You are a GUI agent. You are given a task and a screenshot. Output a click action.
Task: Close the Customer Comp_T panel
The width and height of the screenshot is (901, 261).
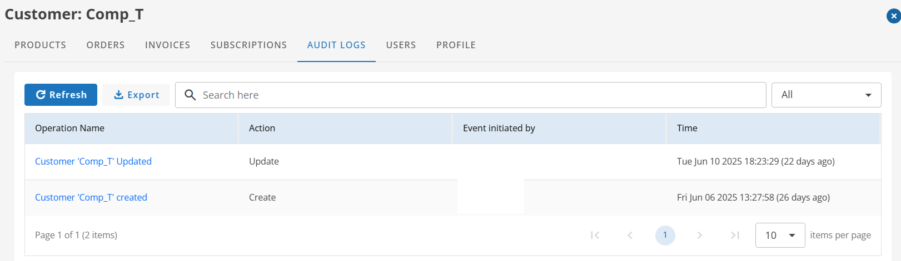pyautogui.click(x=893, y=16)
